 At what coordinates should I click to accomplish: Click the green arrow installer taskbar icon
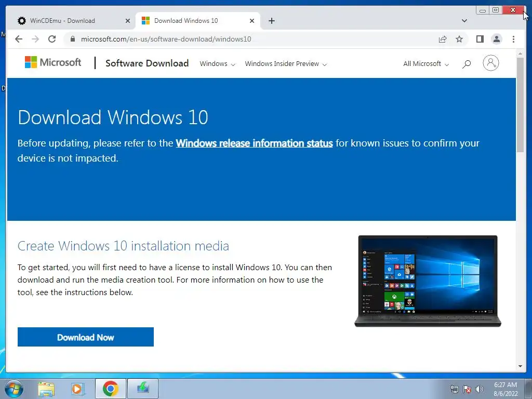pyautogui.click(x=143, y=389)
